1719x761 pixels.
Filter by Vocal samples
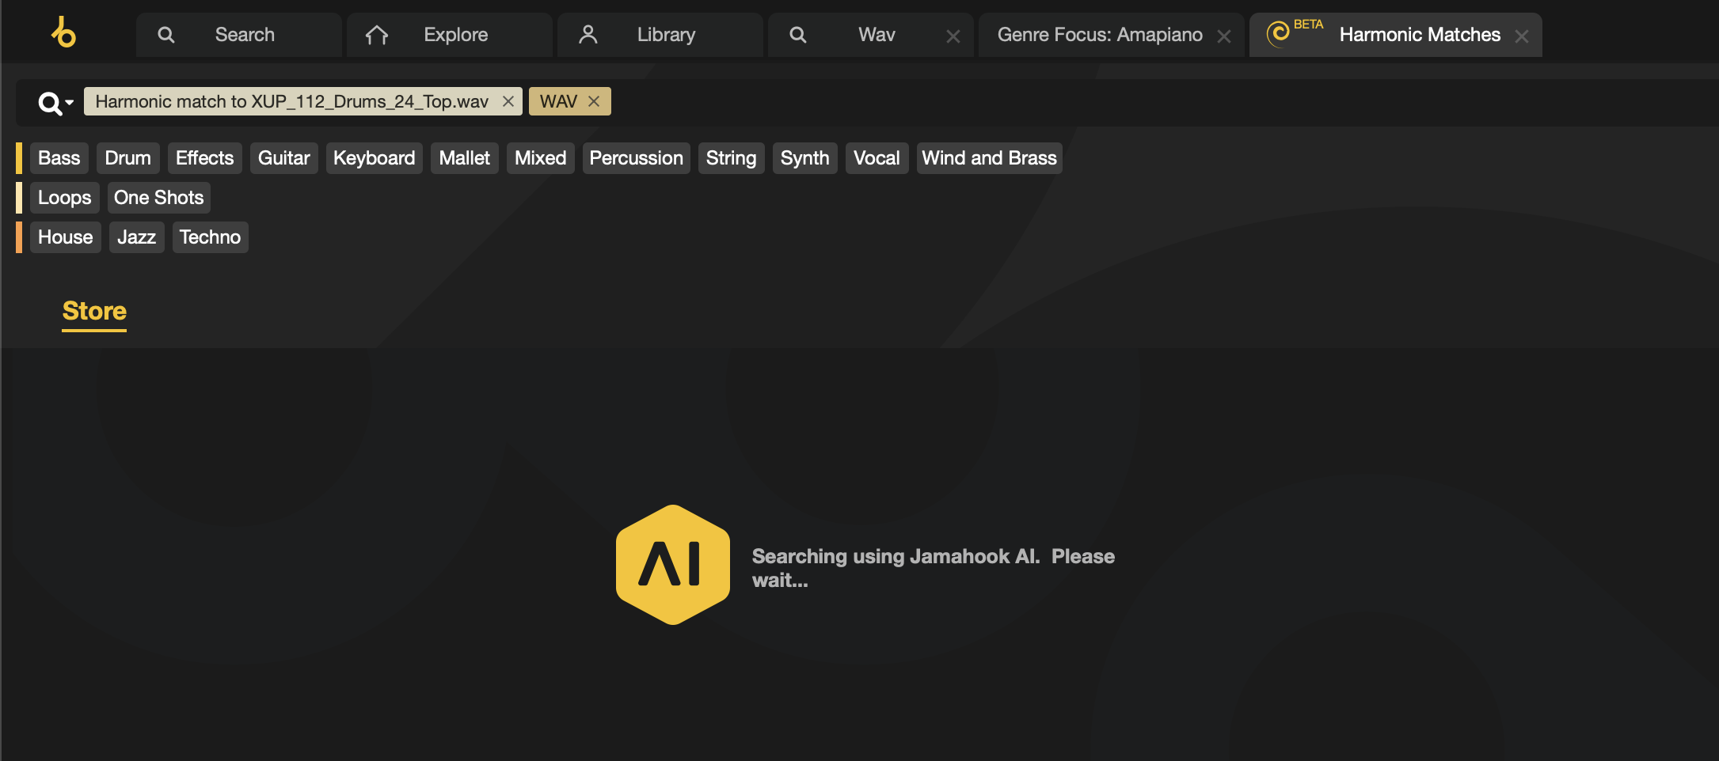point(877,158)
